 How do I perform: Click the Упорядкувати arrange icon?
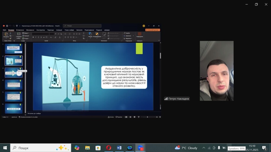point(97,35)
